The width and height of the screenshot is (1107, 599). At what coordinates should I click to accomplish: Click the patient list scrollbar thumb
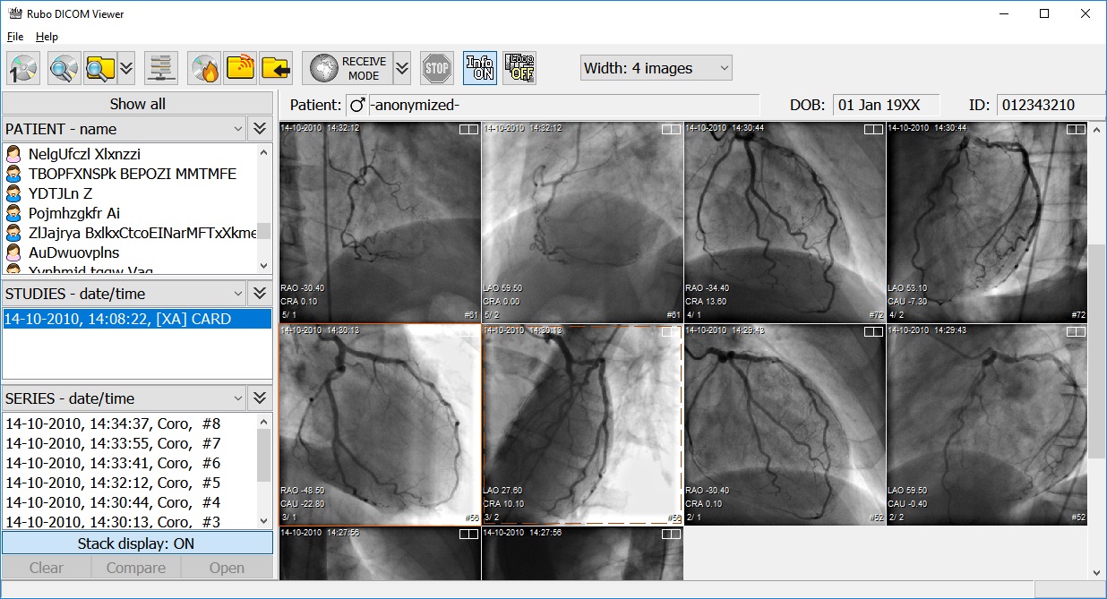[263, 231]
